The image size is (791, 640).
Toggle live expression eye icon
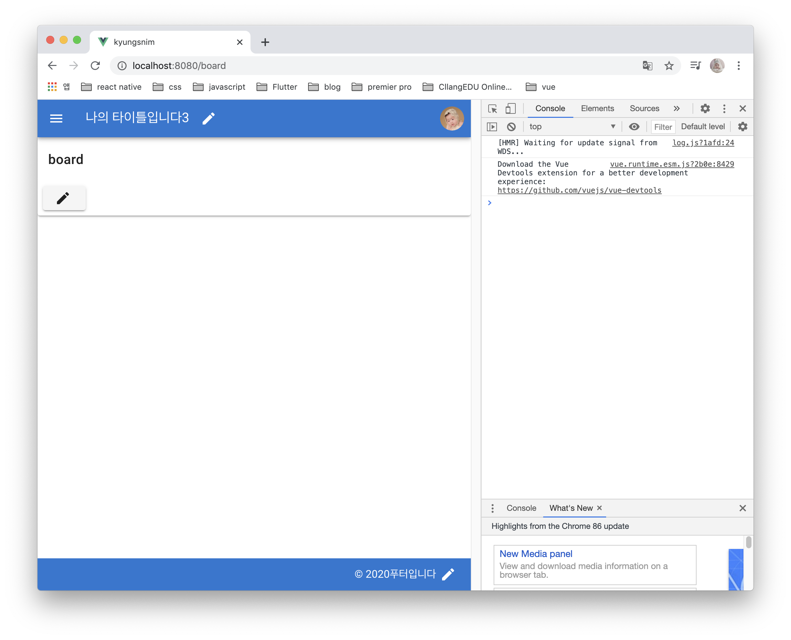pos(634,127)
